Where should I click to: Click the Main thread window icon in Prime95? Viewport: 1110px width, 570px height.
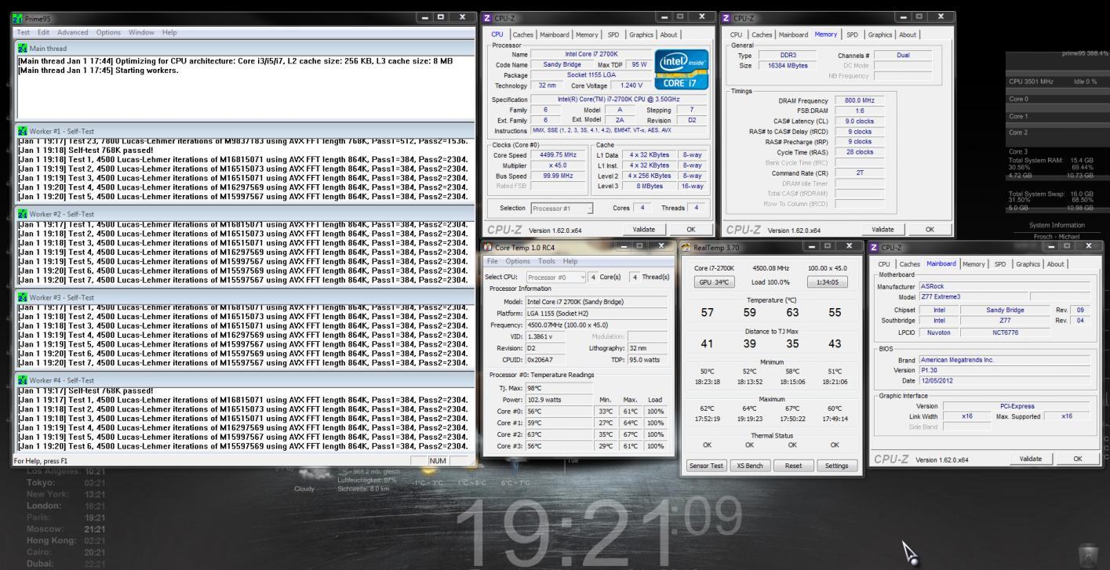[22, 48]
